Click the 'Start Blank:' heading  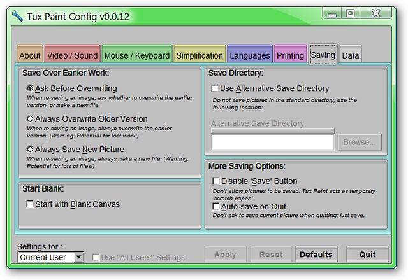tap(43, 188)
